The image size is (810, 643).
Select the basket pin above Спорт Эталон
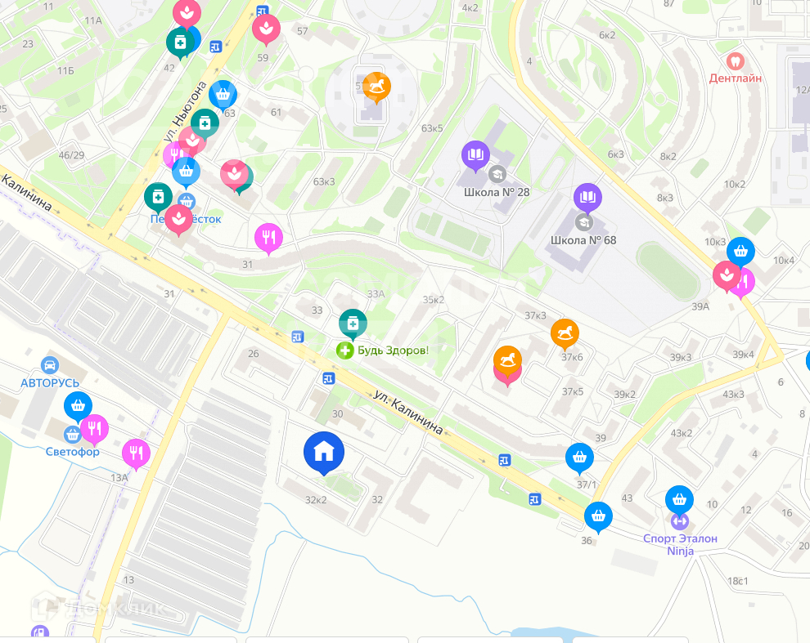coord(679,501)
